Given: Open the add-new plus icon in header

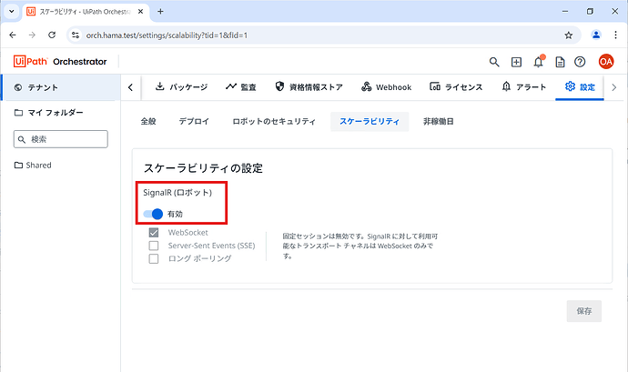Looking at the screenshot, I should pyautogui.click(x=516, y=62).
